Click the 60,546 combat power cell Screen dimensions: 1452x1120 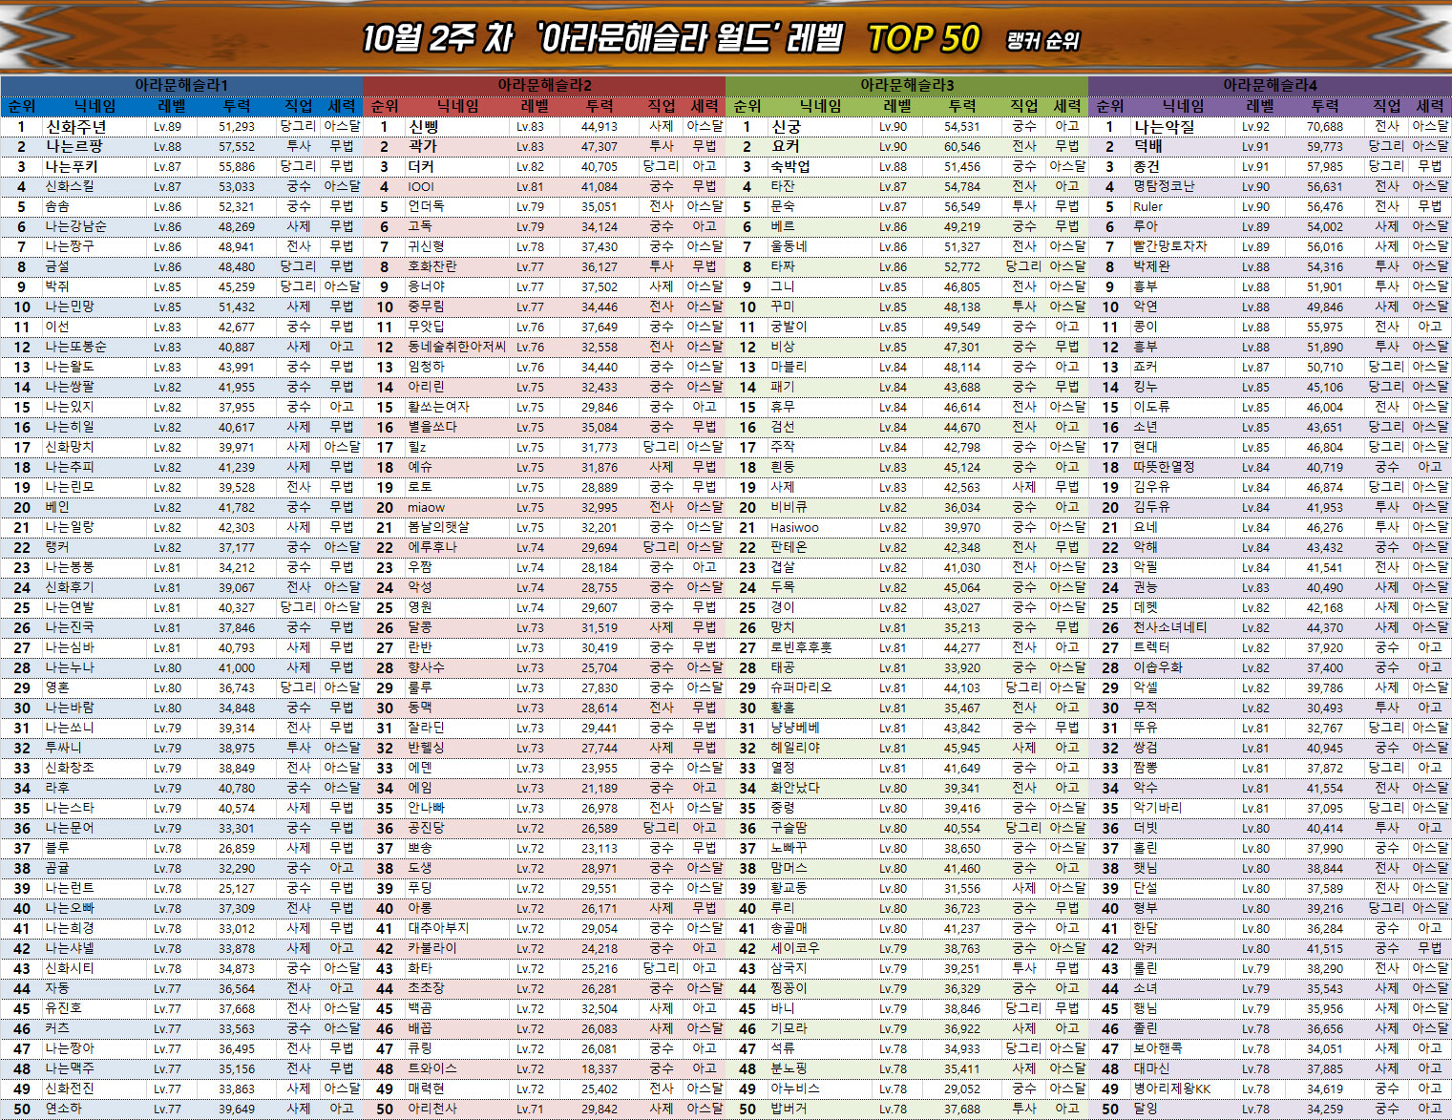(x=961, y=146)
